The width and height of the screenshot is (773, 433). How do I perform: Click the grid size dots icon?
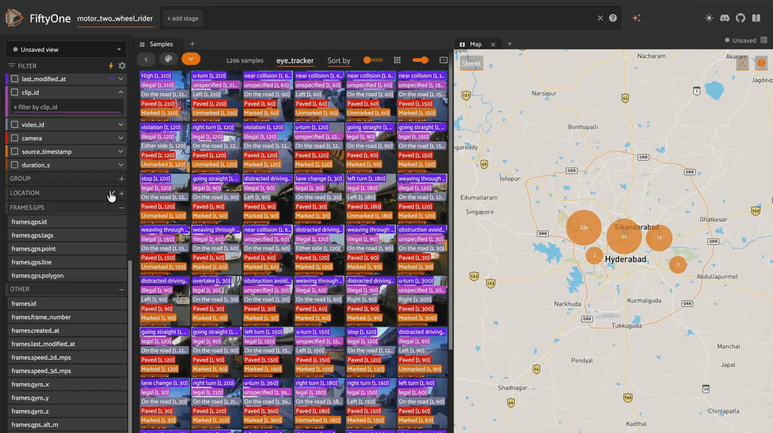(397, 60)
